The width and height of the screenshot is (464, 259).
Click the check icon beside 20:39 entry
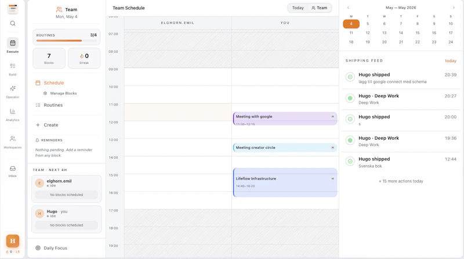(350, 77)
